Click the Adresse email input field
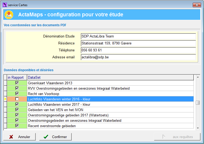 tap(138, 57)
